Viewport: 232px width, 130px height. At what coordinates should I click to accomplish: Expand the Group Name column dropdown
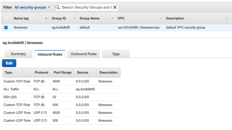coord(112,18)
